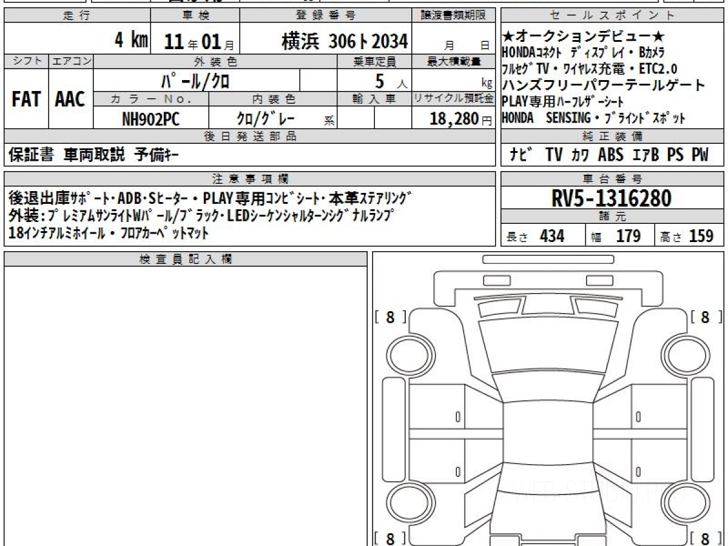Click the 車台番号 header
Viewport: 728px width, 546px height.
point(612,179)
